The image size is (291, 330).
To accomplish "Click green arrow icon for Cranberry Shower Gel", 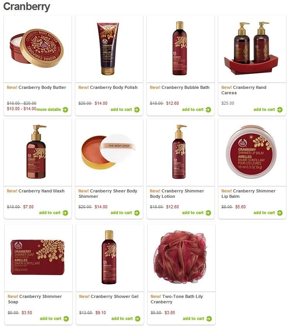I will pyautogui.click(x=138, y=319).
